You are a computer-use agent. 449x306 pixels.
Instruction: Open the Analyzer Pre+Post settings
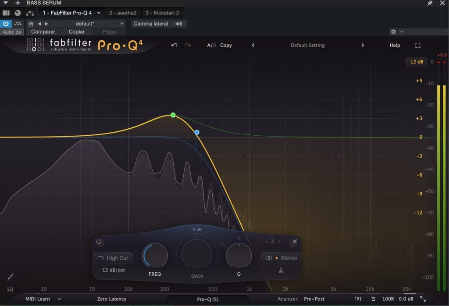click(x=314, y=299)
